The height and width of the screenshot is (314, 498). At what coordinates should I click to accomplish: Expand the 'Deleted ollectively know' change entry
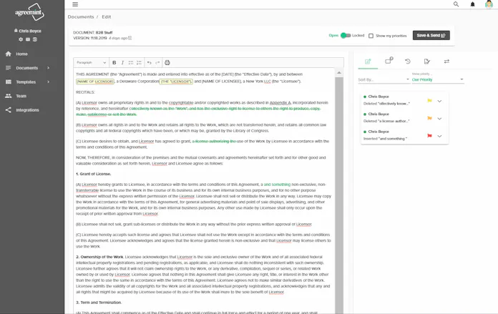(x=439, y=101)
